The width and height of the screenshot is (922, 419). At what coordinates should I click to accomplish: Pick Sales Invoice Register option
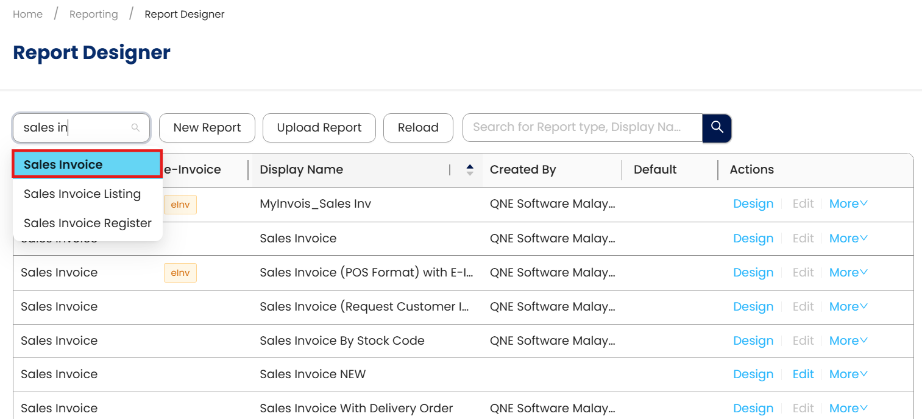(88, 223)
